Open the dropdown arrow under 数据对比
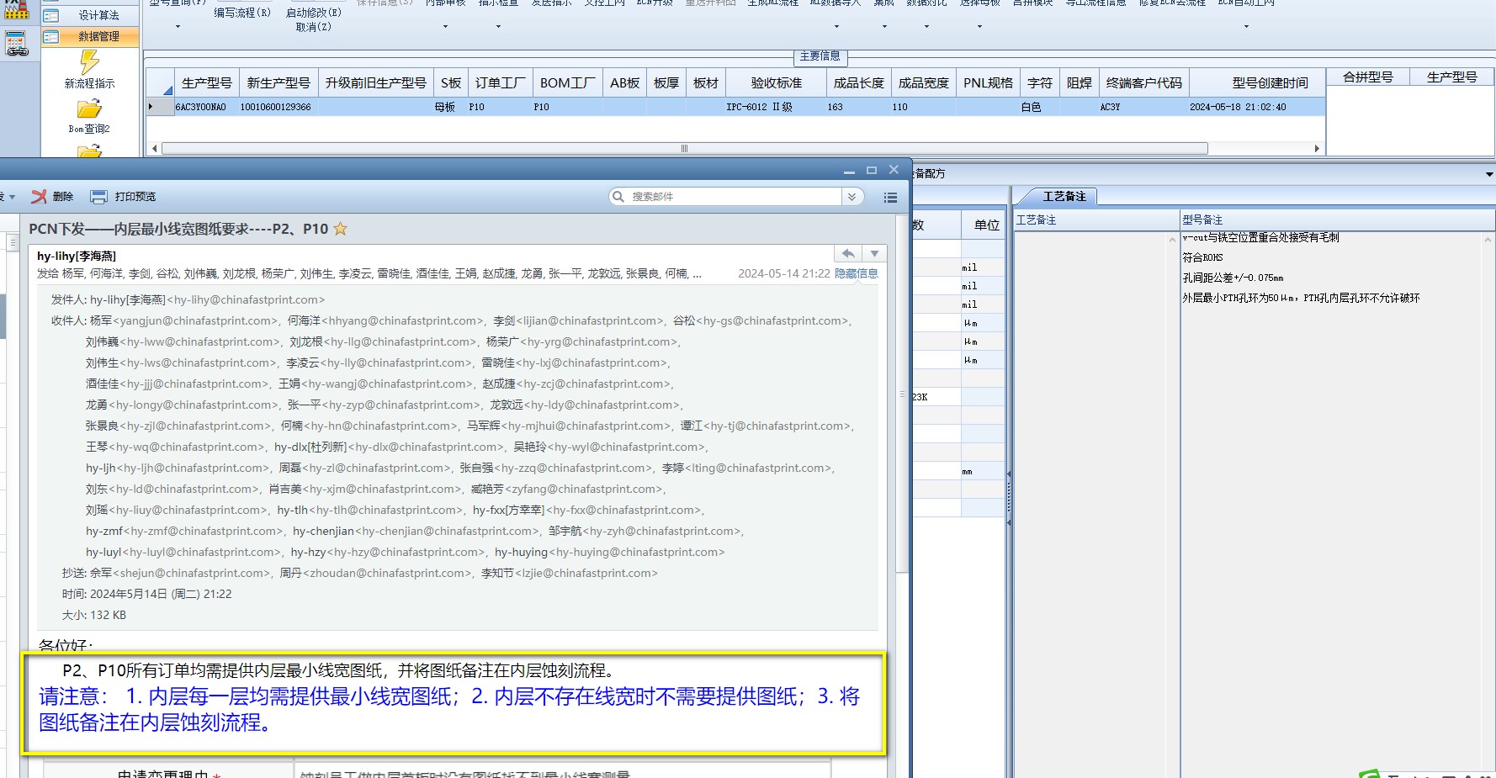Viewport: 1496px width, 778px height. pyautogui.click(x=926, y=27)
